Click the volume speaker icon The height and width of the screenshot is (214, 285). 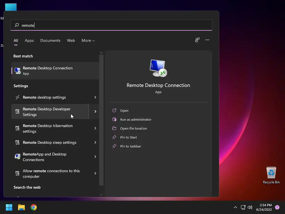click(250, 207)
